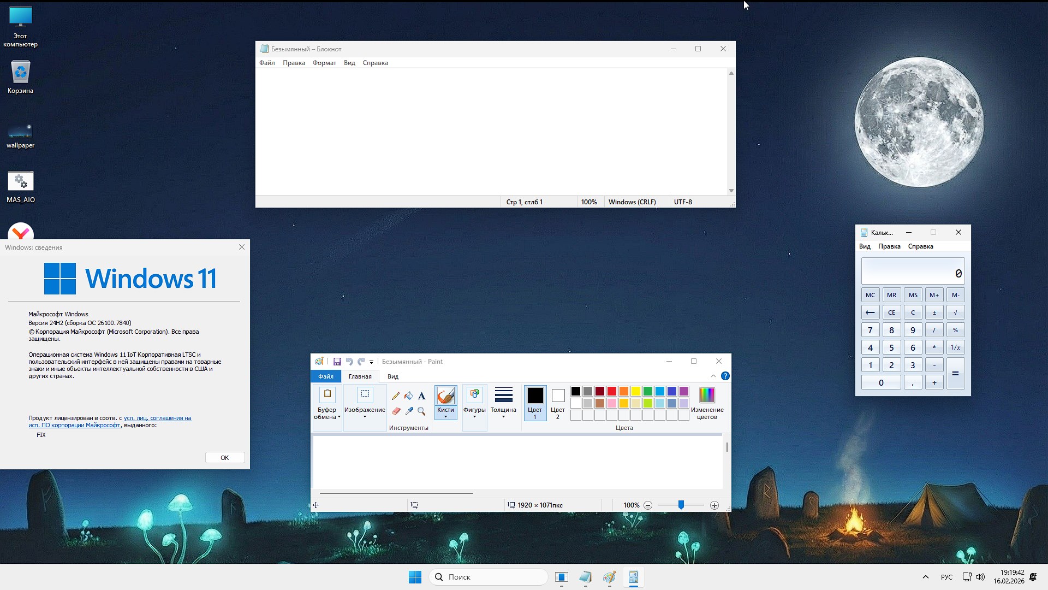Click the Paint zoom slider handle
Viewport: 1048px width, 590px height.
click(681, 505)
